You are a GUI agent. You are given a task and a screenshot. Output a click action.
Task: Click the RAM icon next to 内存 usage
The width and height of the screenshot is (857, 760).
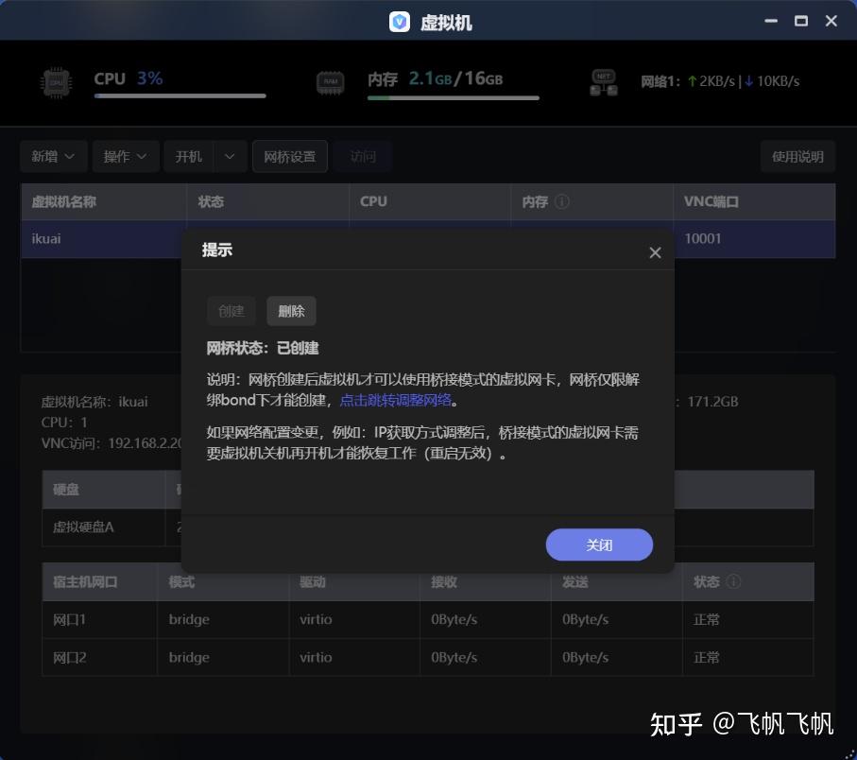point(329,82)
